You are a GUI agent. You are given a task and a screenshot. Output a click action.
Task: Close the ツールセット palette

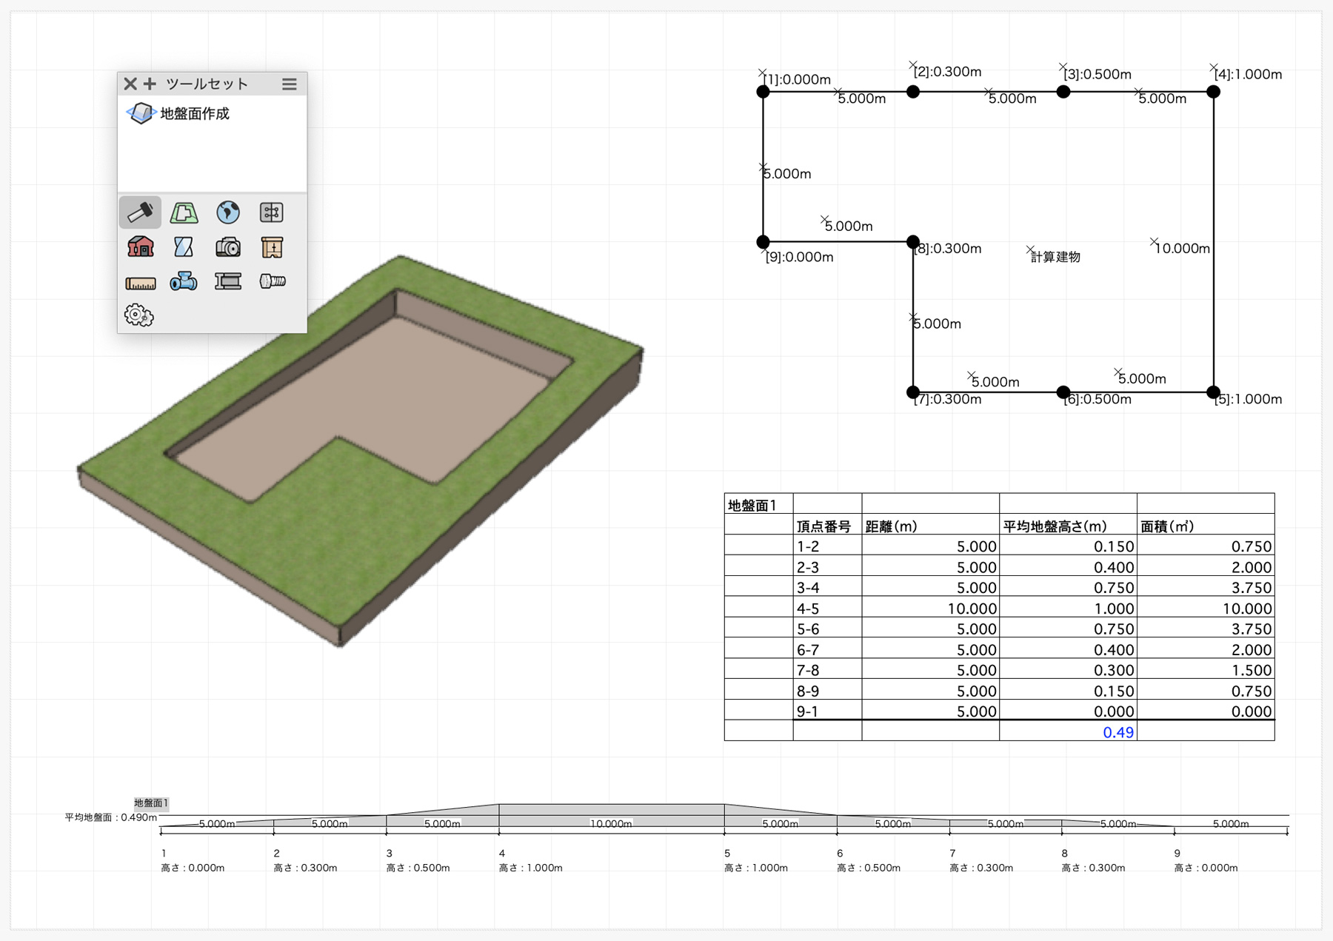click(130, 84)
